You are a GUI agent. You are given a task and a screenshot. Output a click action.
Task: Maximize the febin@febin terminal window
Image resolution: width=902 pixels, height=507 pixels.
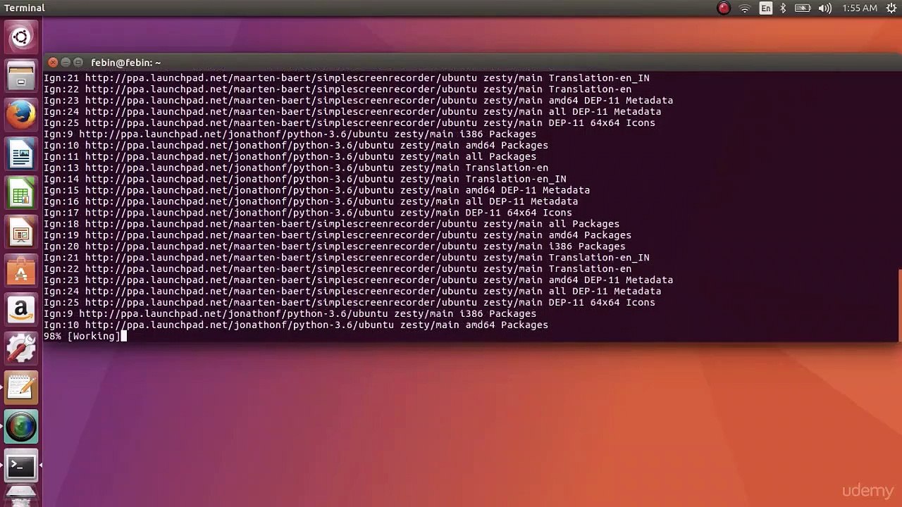click(78, 63)
